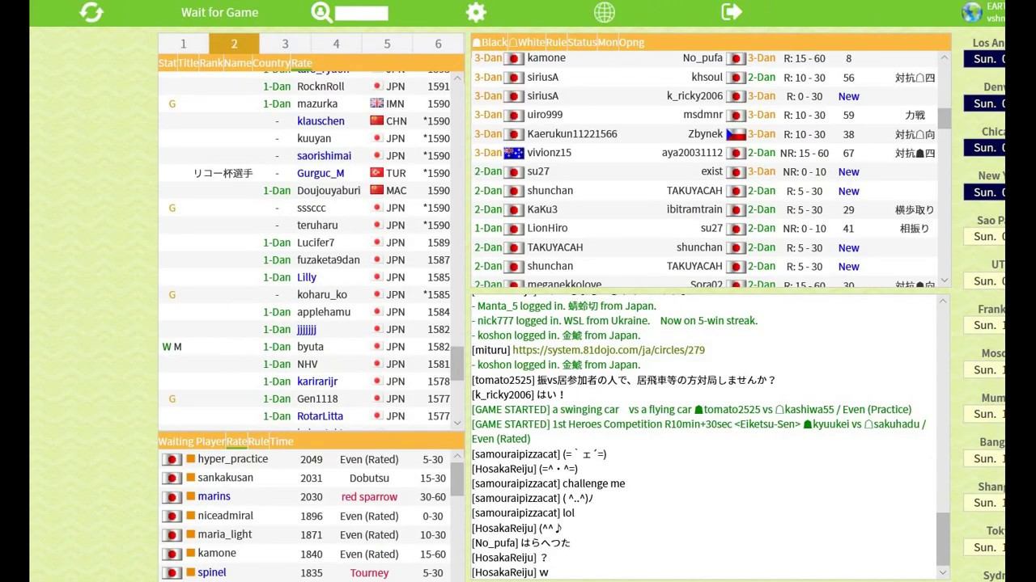The width and height of the screenshot is (1036, 582).
Task: Open player list tab 3
Action: click(x=285, y=44)
